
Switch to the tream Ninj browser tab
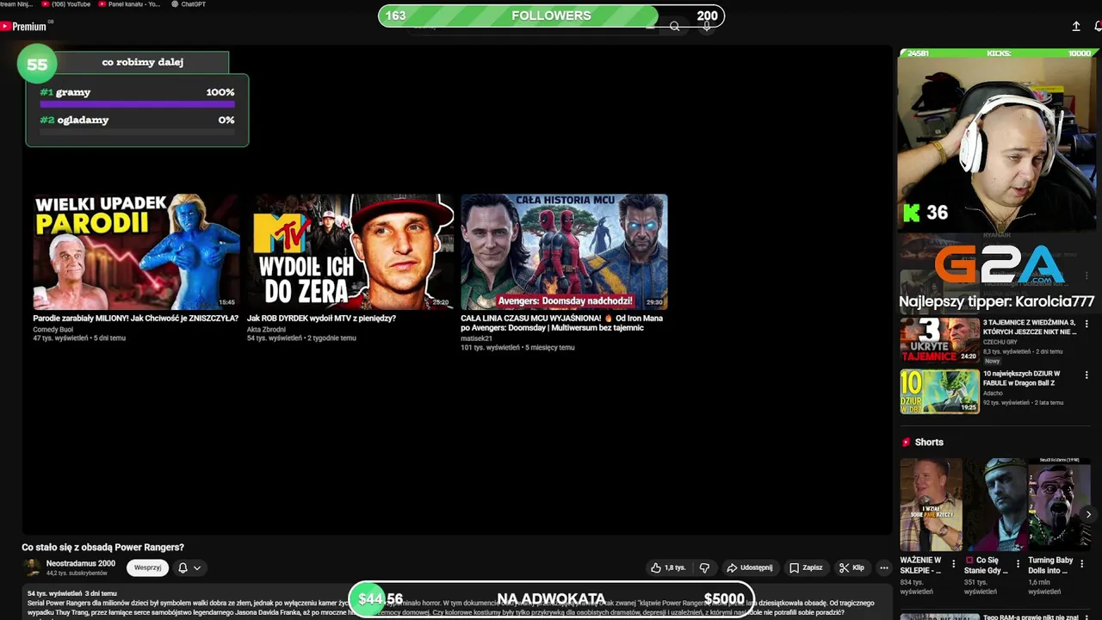pos(18,4)
